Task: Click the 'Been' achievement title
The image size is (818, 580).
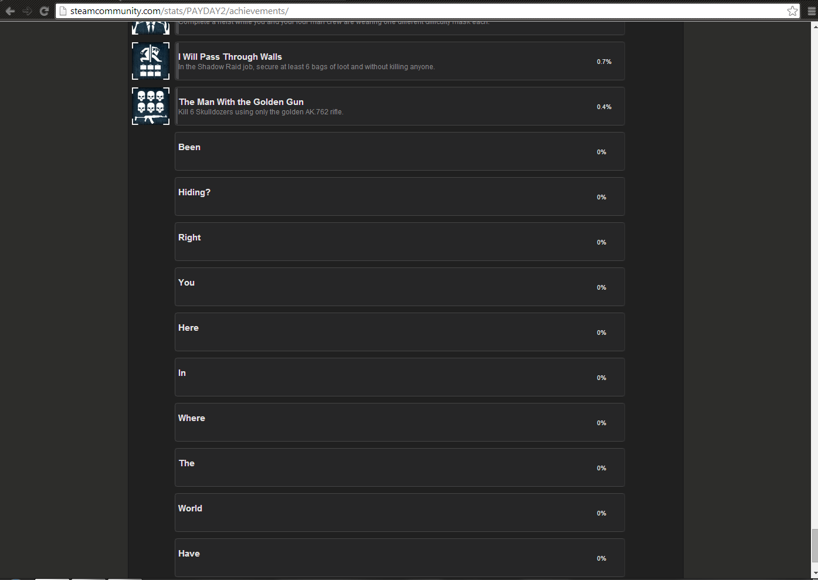Action: [189, 147]
